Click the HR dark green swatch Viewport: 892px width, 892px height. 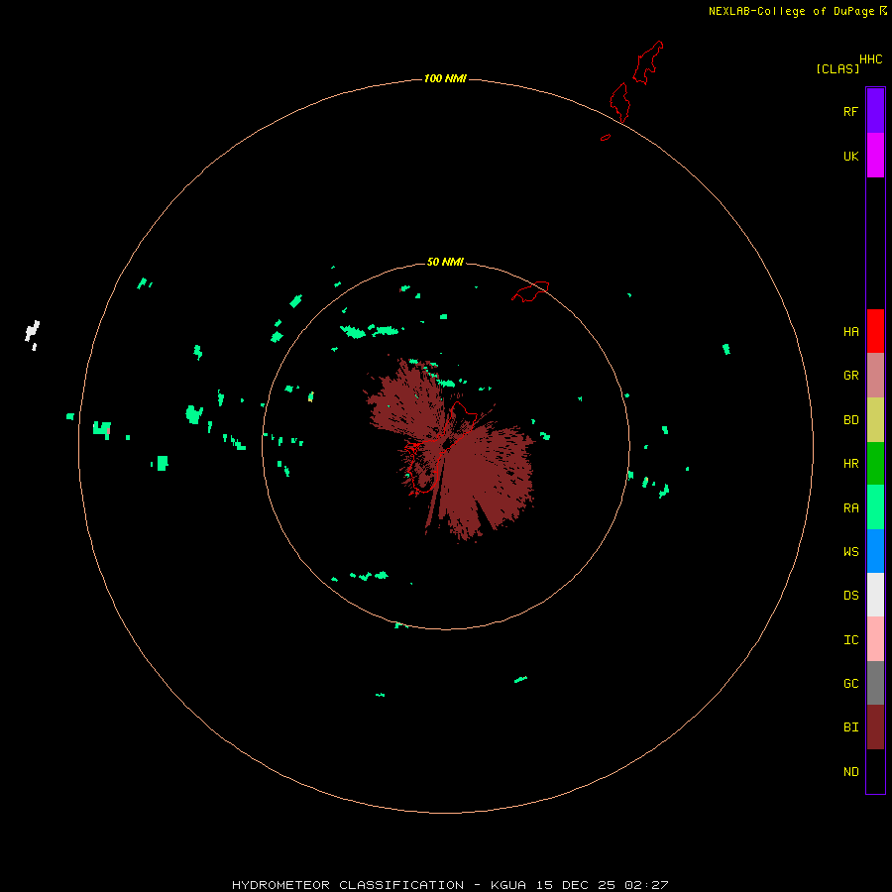point(875,464)
